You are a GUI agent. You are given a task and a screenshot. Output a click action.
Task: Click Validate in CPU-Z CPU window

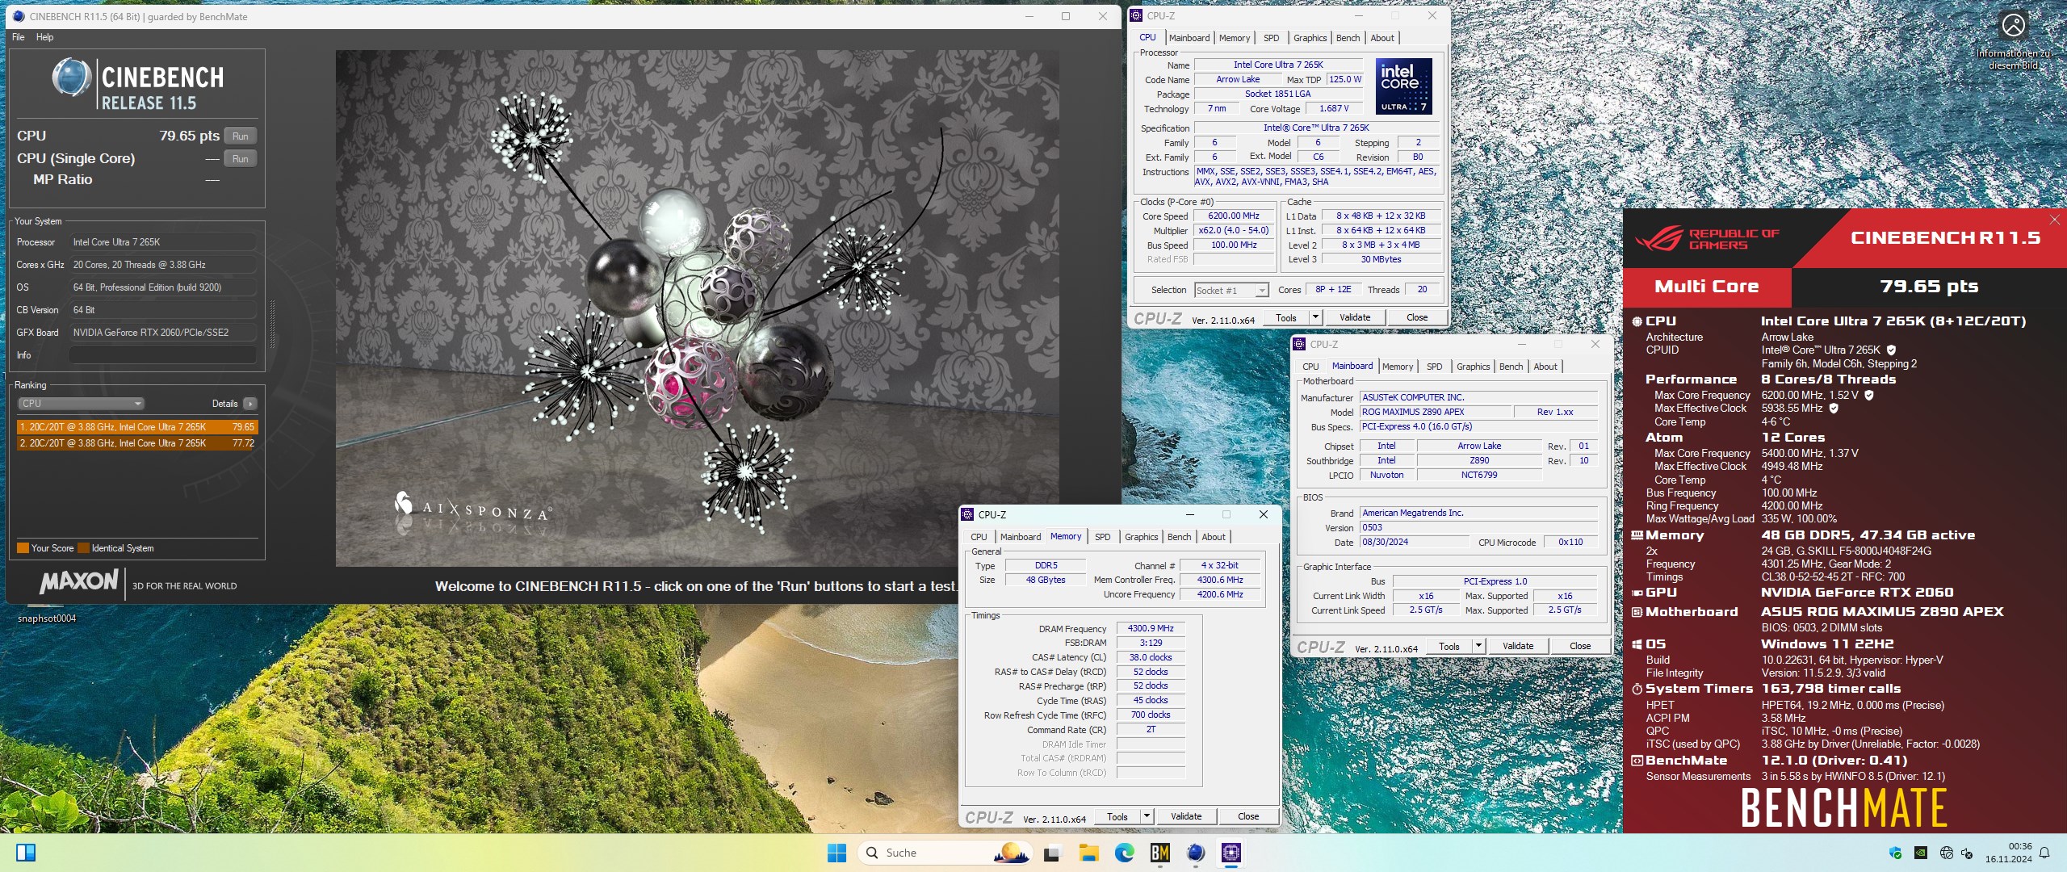pyautogui.click(x=1354, y=317)
